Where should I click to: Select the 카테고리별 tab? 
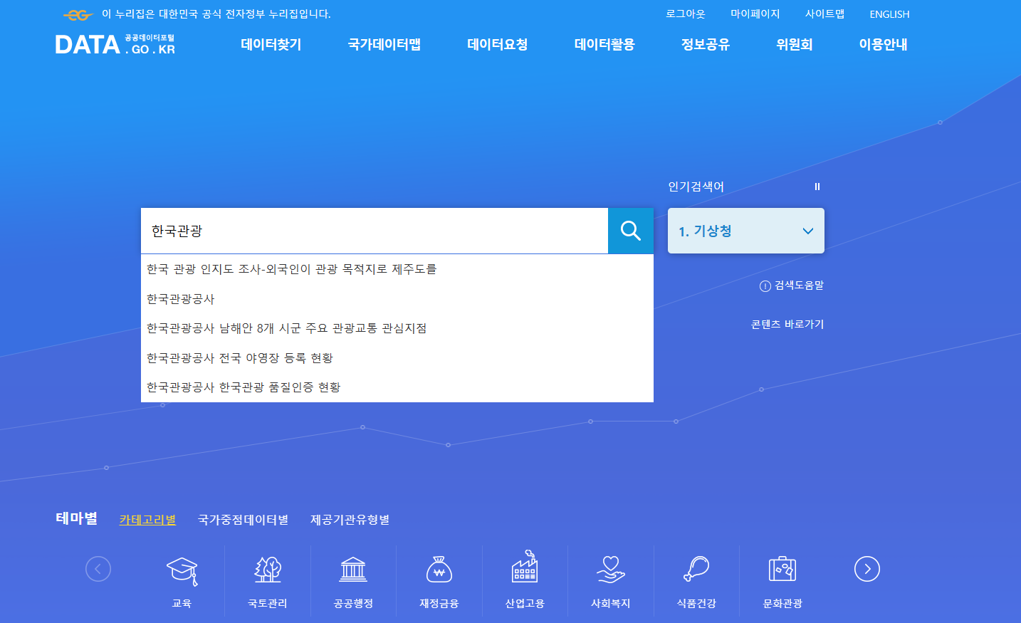147,520
